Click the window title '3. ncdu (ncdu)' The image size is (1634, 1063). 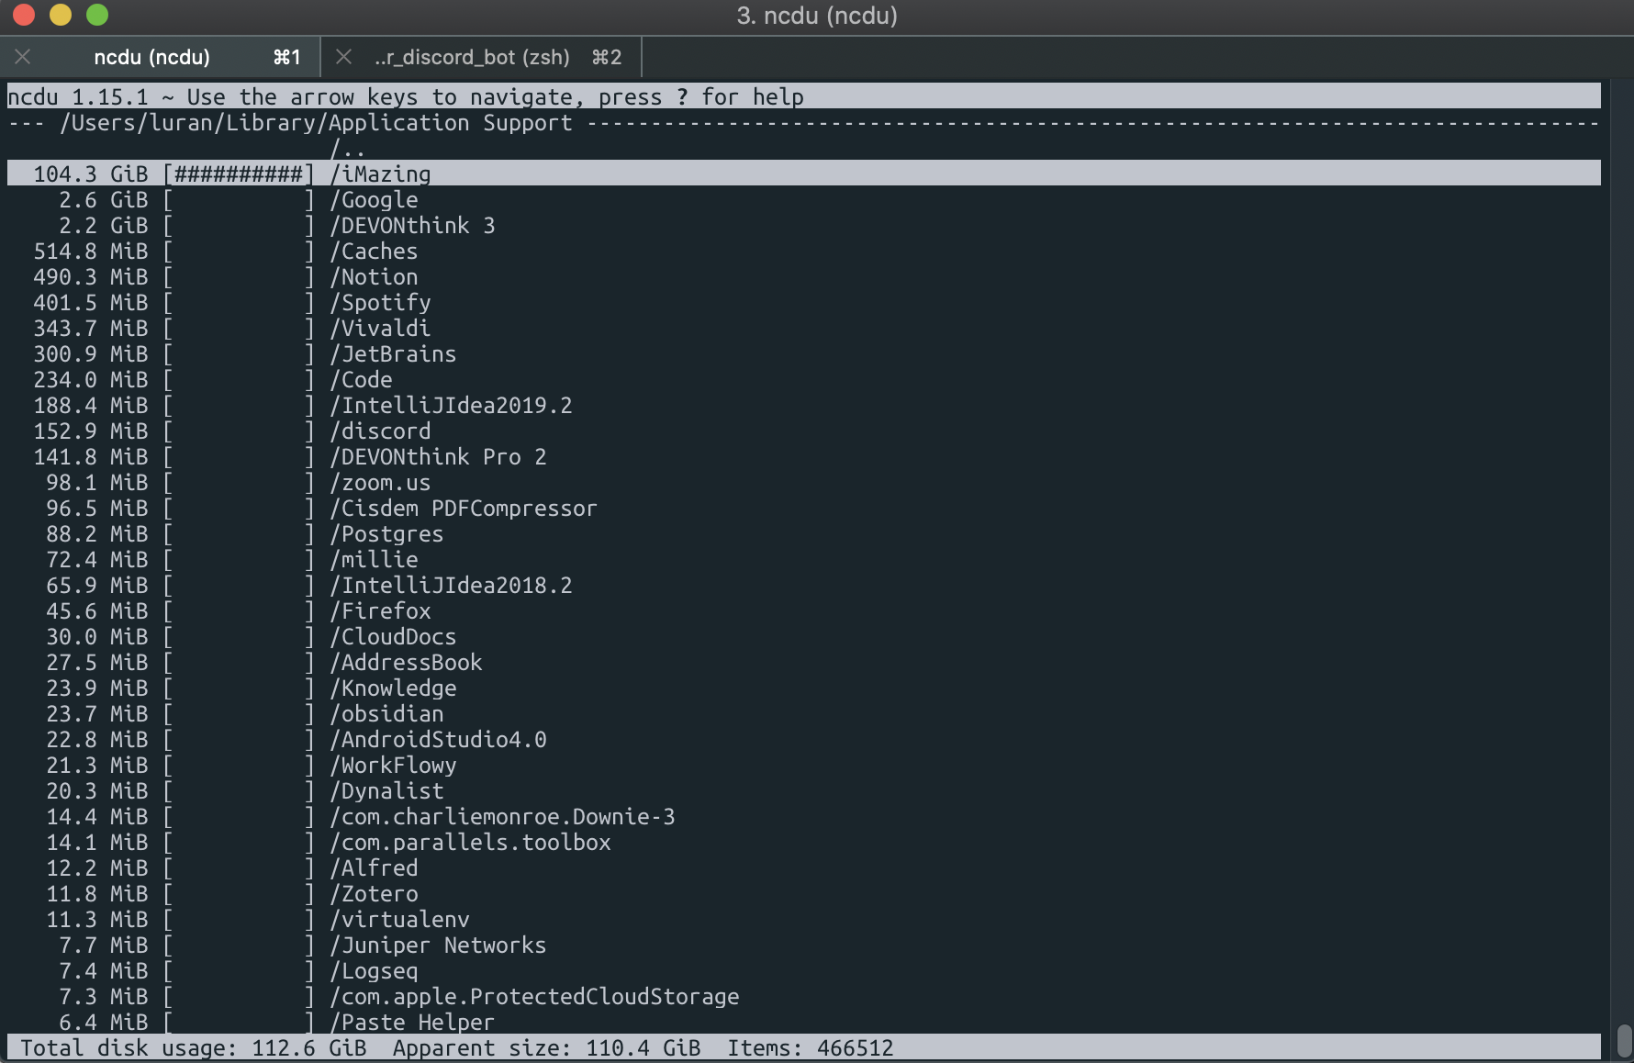pos(817,16)
